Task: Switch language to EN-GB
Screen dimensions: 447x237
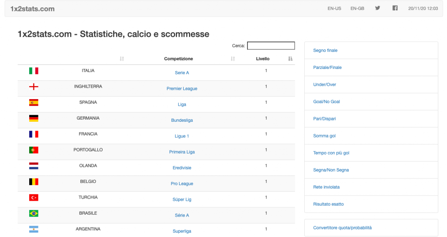Action: tap(357, 8)
